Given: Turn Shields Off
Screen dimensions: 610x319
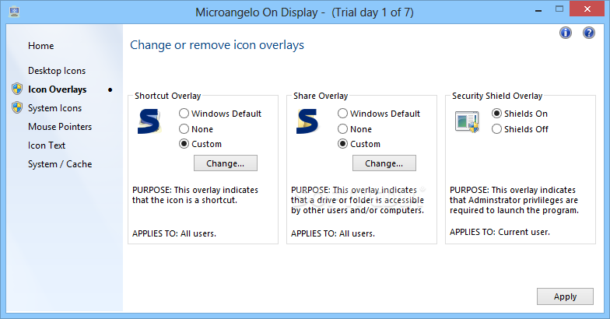Looking at the screenshot, I should point(520,129).
